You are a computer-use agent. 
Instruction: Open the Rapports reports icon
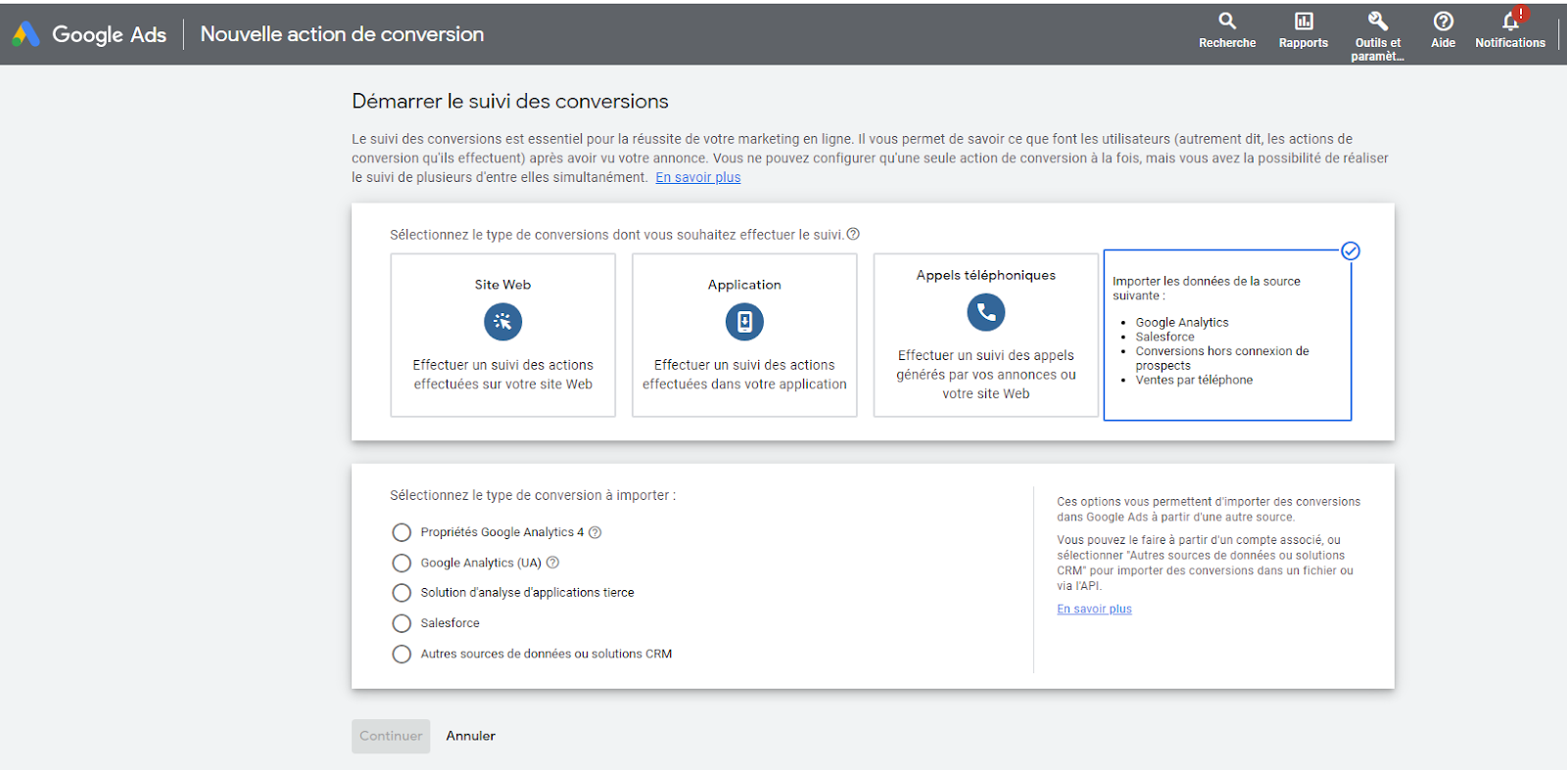pos(1304,30)
